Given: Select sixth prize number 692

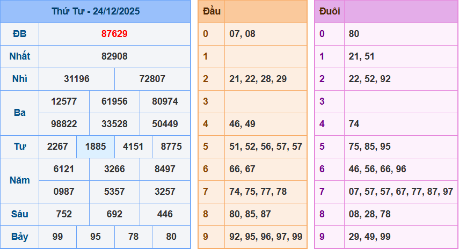Looking at the screenshot, I should (x=114, y=214).
